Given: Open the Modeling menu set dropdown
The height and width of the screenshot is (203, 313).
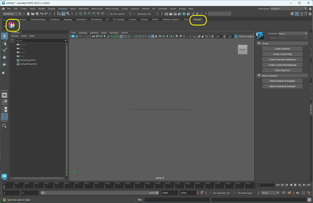Looking at the screenshot, I should pos(13,14).
